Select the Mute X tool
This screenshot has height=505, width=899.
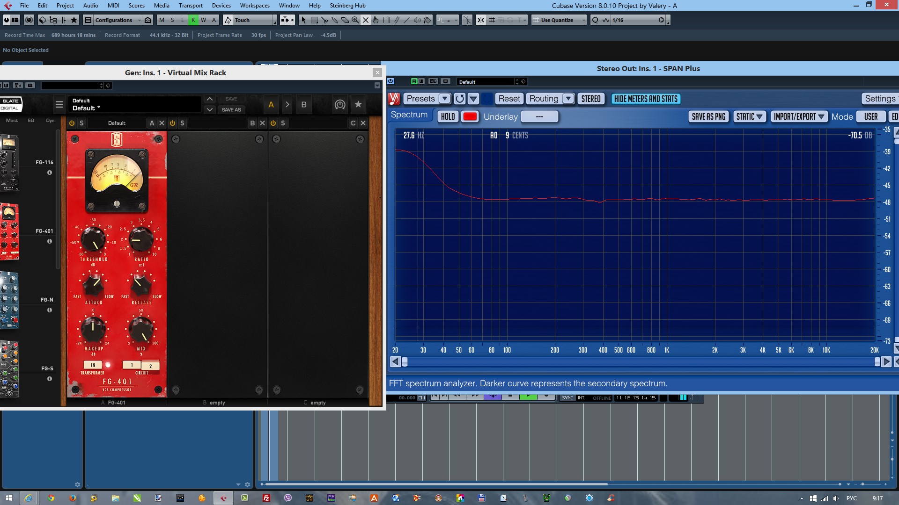pos(366,20)
